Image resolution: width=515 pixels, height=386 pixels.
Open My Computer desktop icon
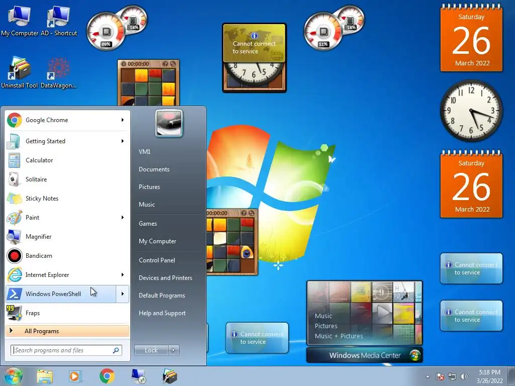pyautogui.click(x=20, y=21)
